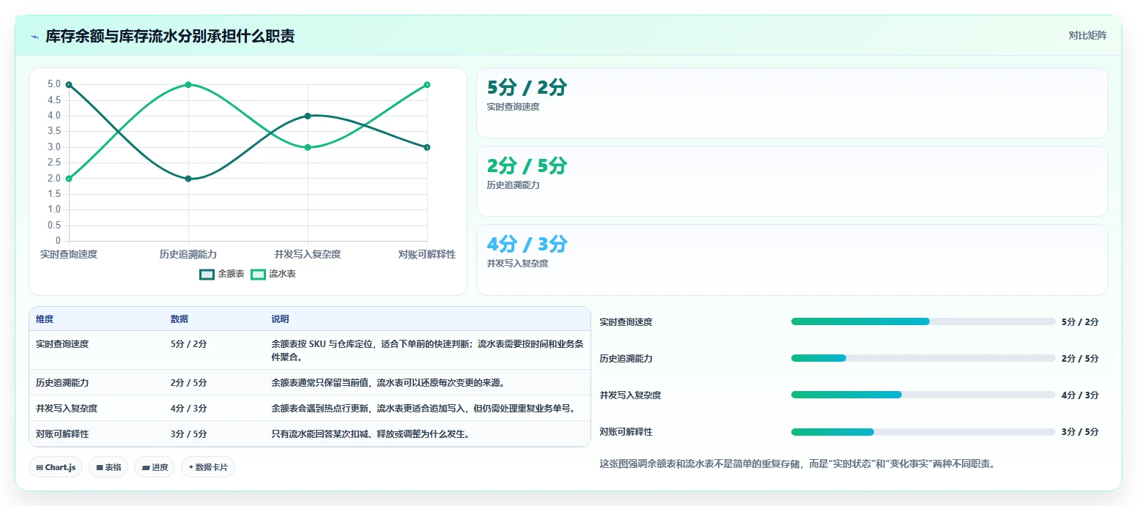The width and height of the screenshot is (1137, 506).
Task: Click the 实时查询速度 progress bar
Action: pos(923,321)
